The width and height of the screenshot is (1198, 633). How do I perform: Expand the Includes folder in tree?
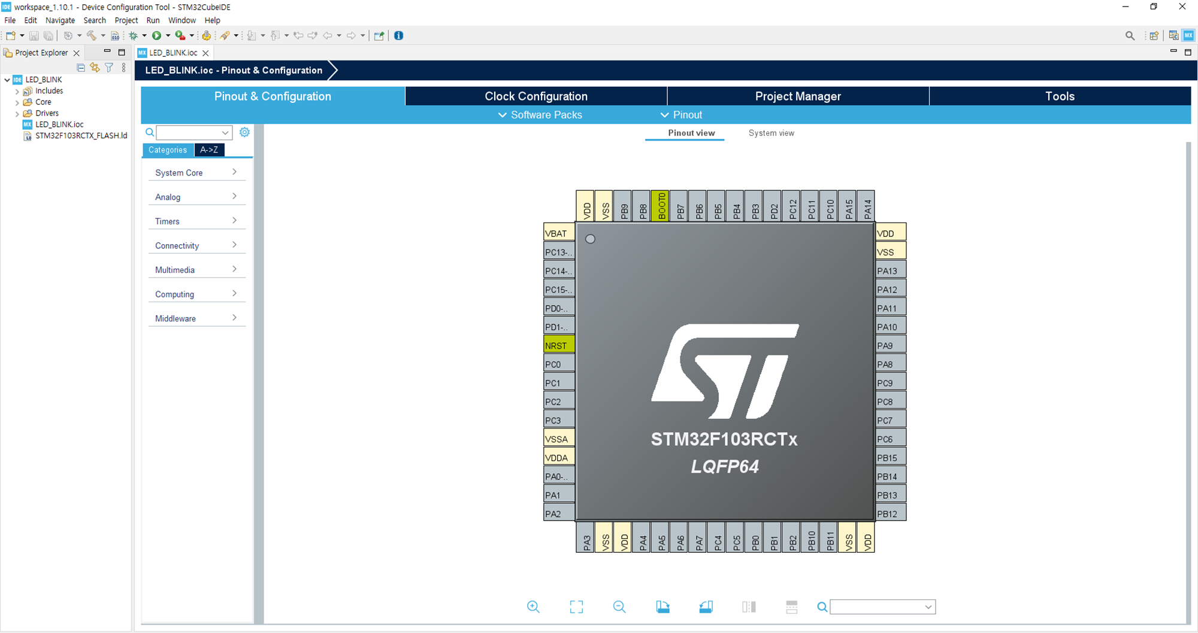17,92
